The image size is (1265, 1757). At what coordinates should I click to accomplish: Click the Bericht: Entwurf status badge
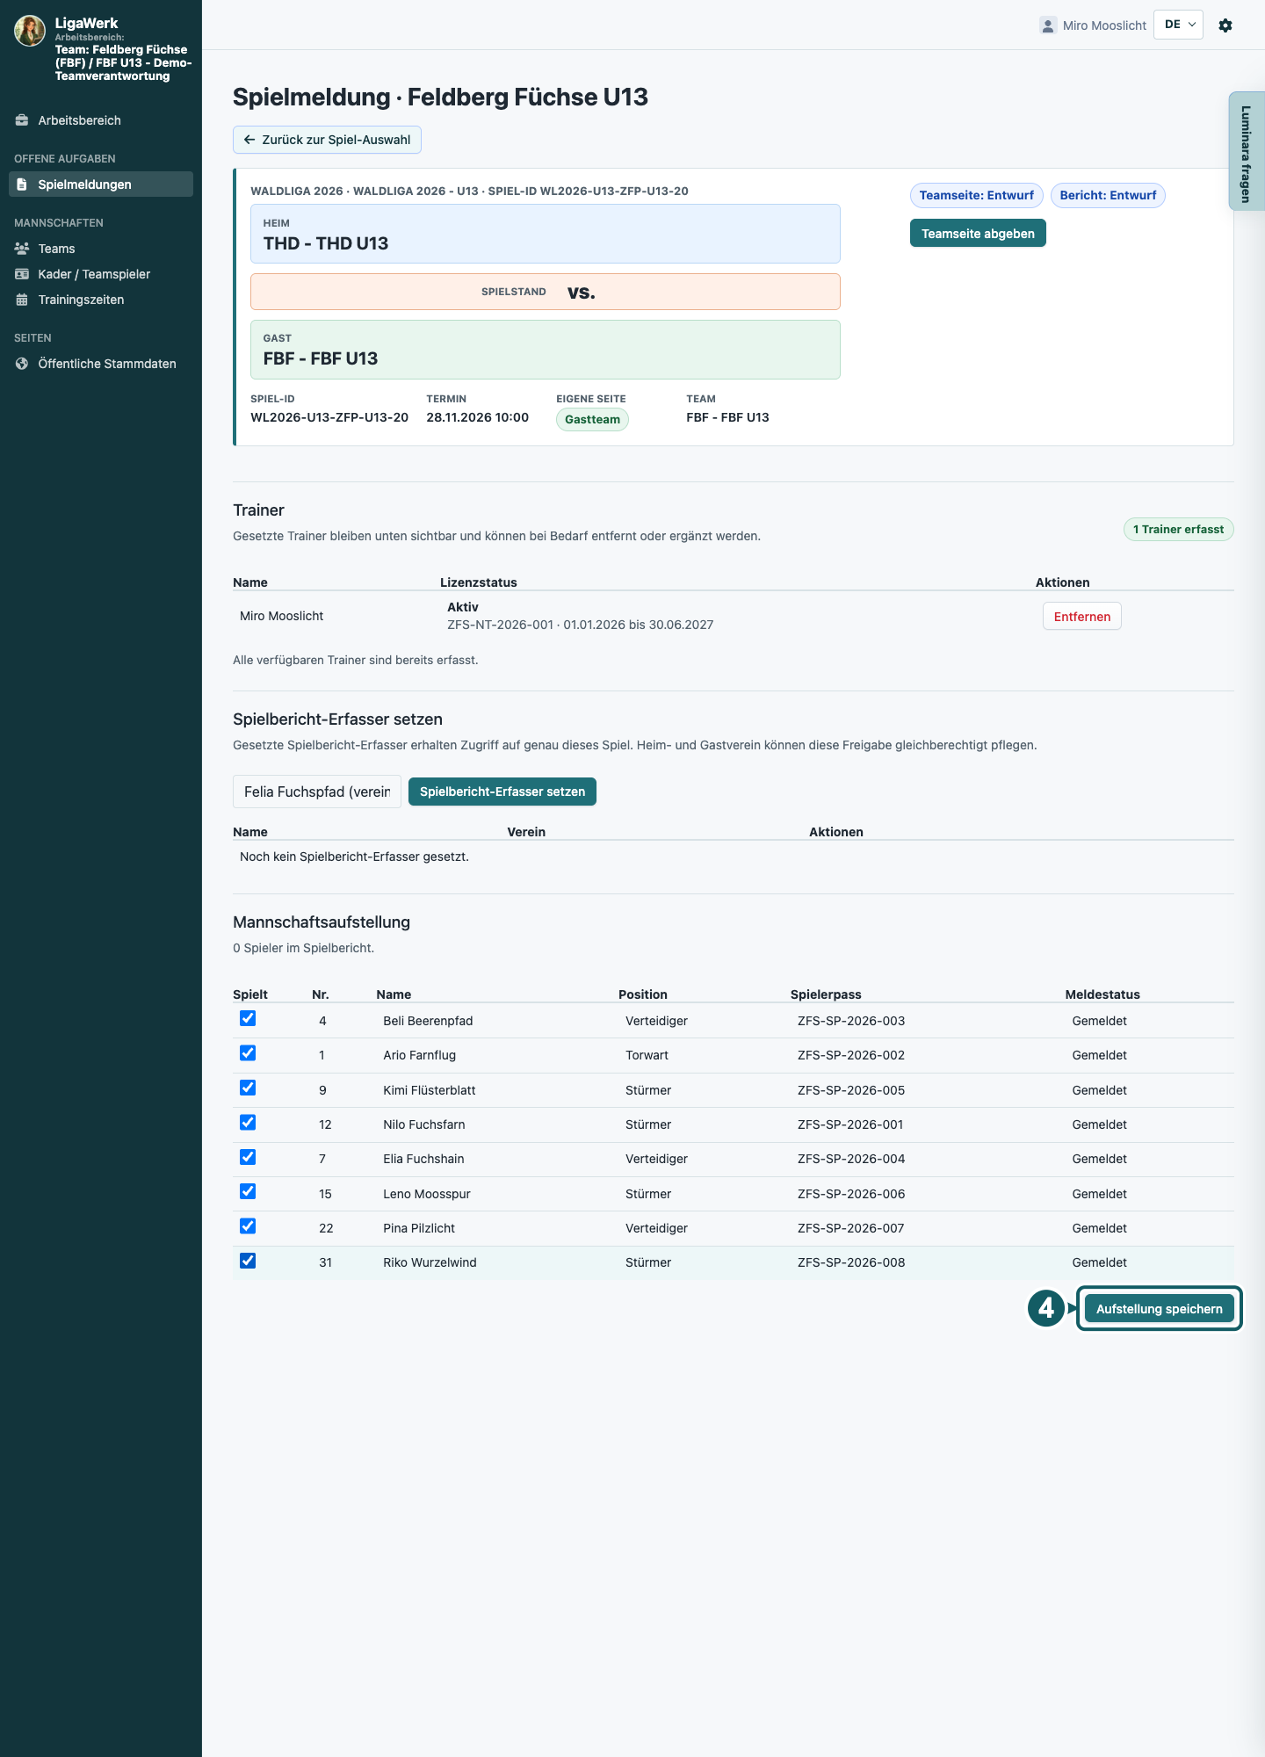point(1108,195)
